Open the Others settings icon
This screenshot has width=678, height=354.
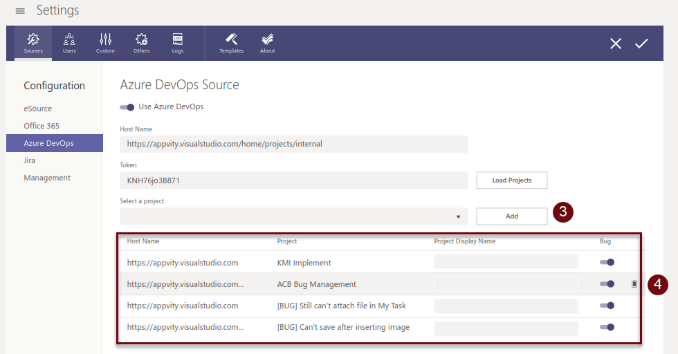[141, 43]
